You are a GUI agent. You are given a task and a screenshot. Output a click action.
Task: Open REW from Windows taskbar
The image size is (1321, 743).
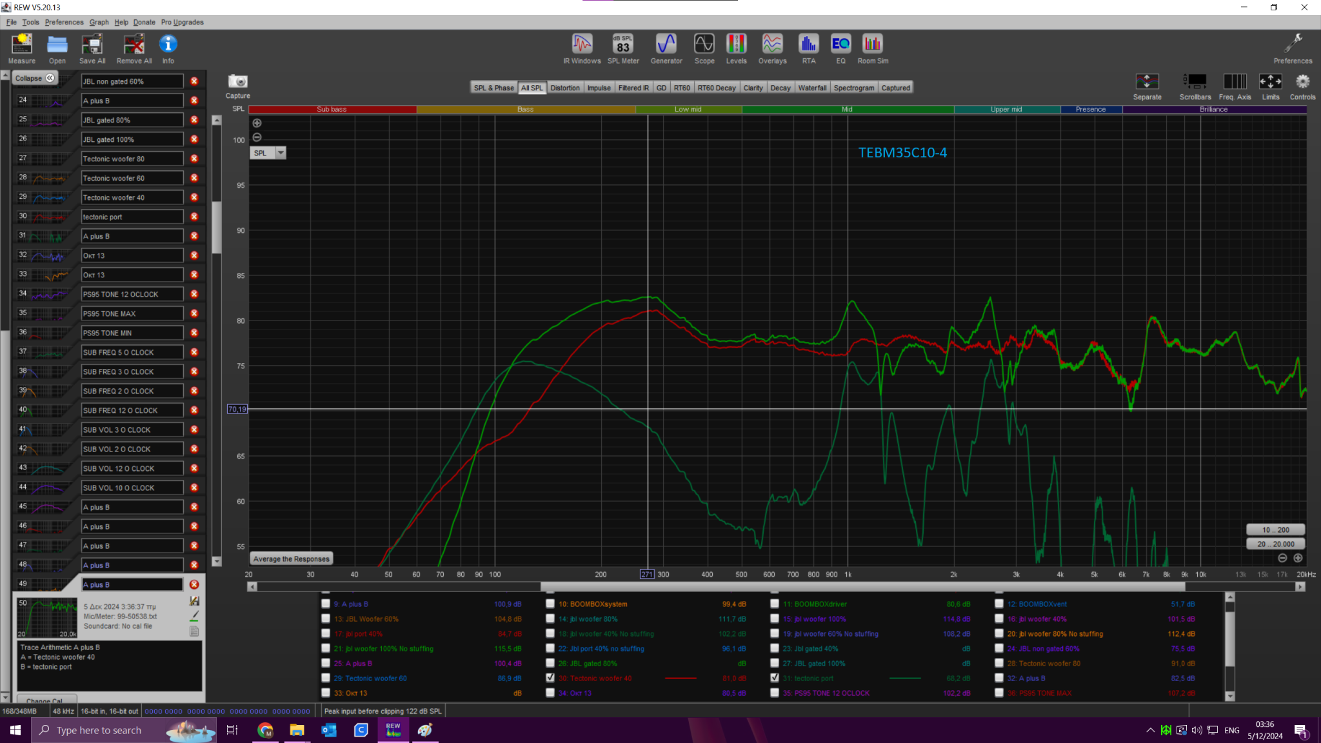tap(393, 730)
